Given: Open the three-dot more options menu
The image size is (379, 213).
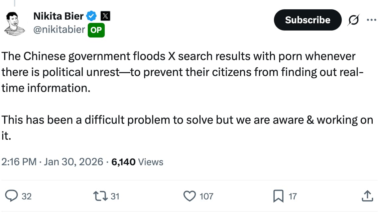Looking at the screenshot, I should (x=370, y=20).
